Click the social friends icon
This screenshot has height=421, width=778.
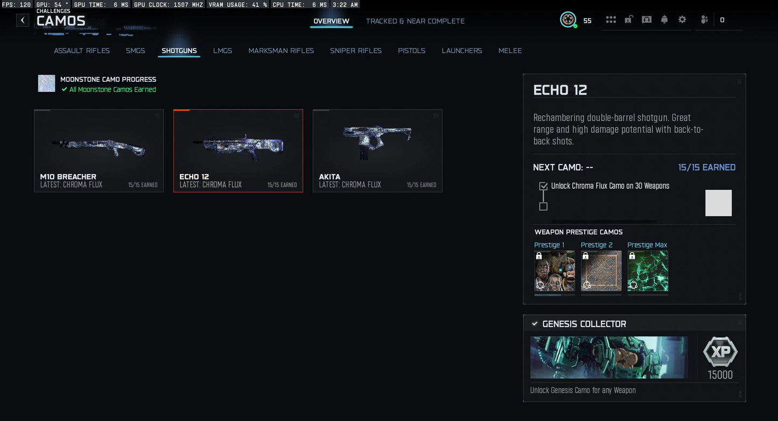pyautogui.click(x=704, y=19)
